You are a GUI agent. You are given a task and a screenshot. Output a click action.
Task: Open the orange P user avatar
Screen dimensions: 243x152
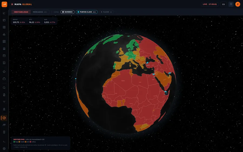(238, 4)
